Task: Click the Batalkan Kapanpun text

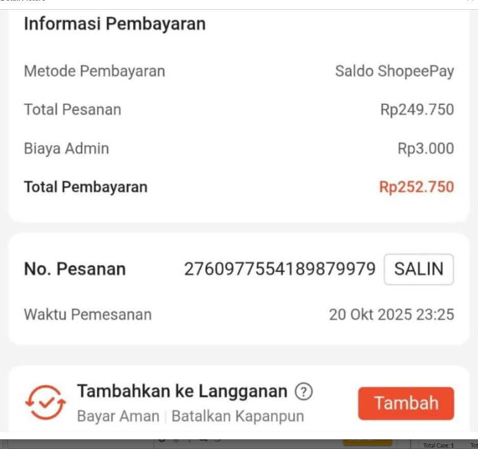Action: click(x=238, y=416)
